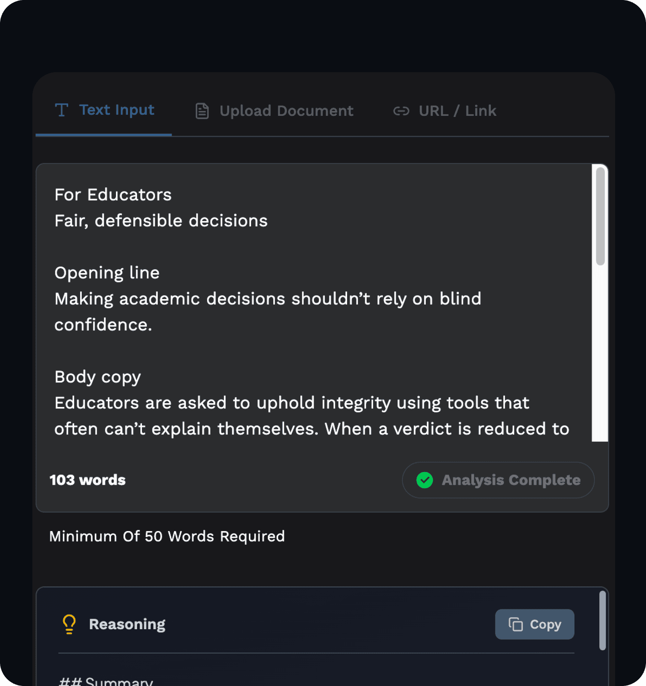Click the Analysis Complete status pill
The image size is (646, 686).
[498, 480]
